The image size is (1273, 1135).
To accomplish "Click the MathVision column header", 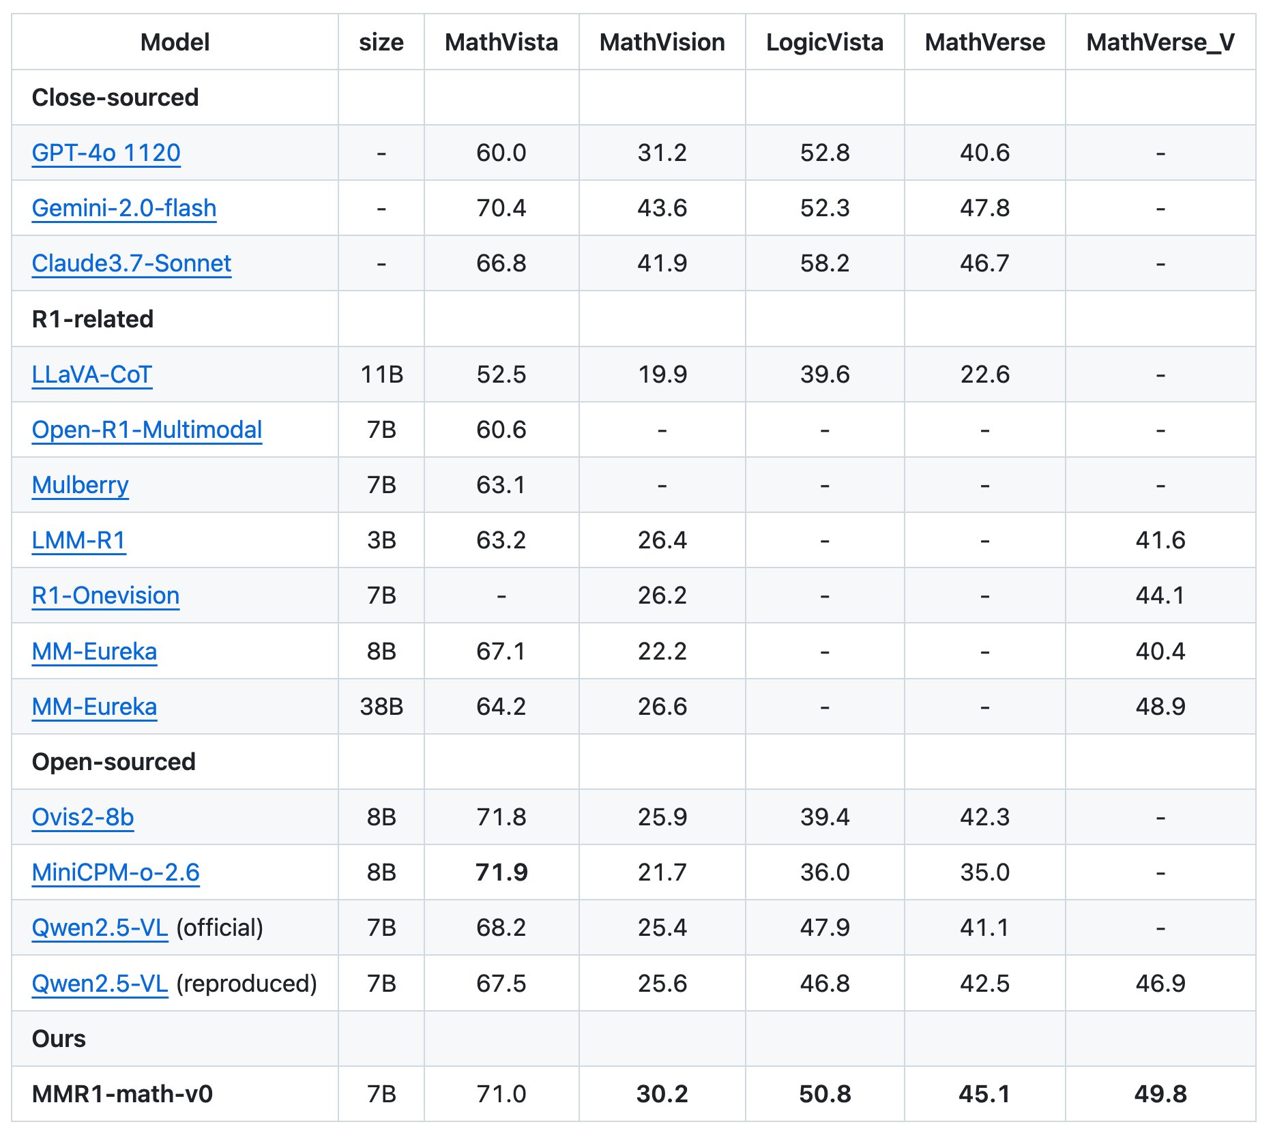I will [662, 42].
